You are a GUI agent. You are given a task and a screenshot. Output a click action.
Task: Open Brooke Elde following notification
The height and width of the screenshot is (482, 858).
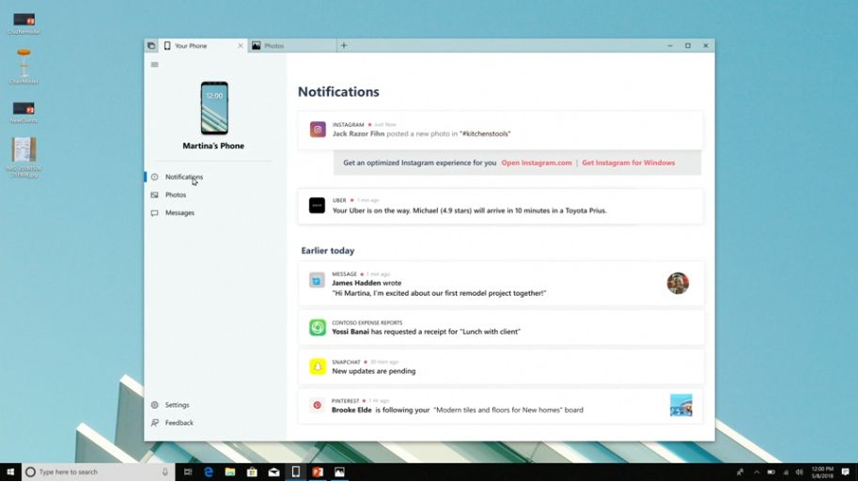click(x=500, y=406)
